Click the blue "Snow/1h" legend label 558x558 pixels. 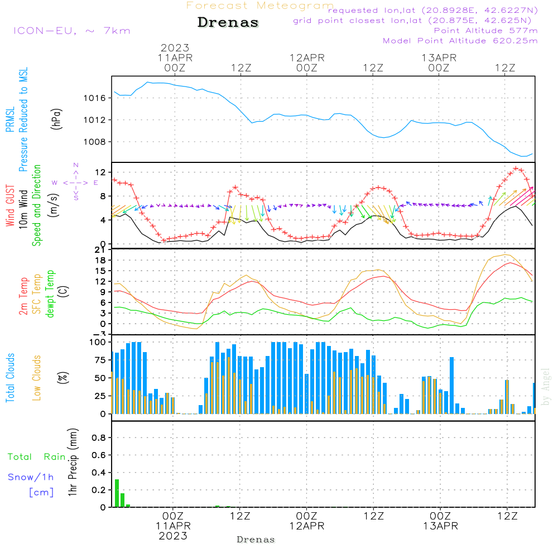click(x=31, y=477)
